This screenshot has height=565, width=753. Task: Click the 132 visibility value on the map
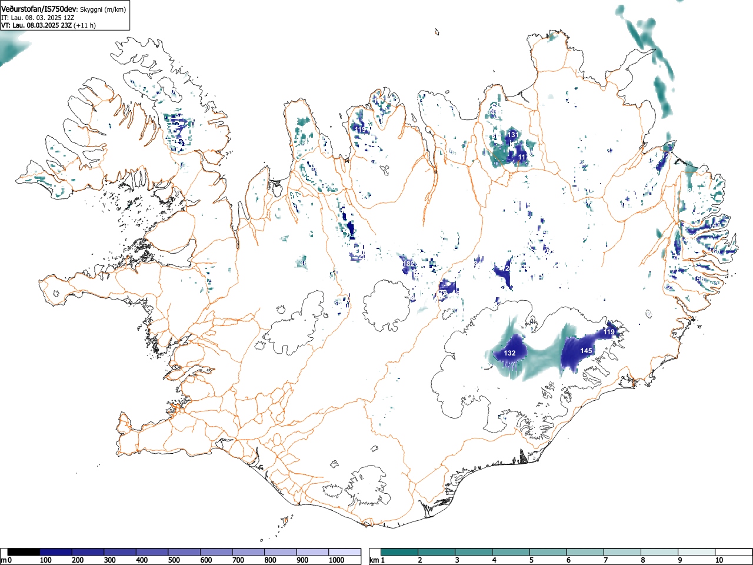(x=510, y=353)
